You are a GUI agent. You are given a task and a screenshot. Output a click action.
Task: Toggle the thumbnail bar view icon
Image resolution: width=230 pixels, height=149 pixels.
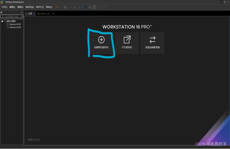click(x=90, y=7)
